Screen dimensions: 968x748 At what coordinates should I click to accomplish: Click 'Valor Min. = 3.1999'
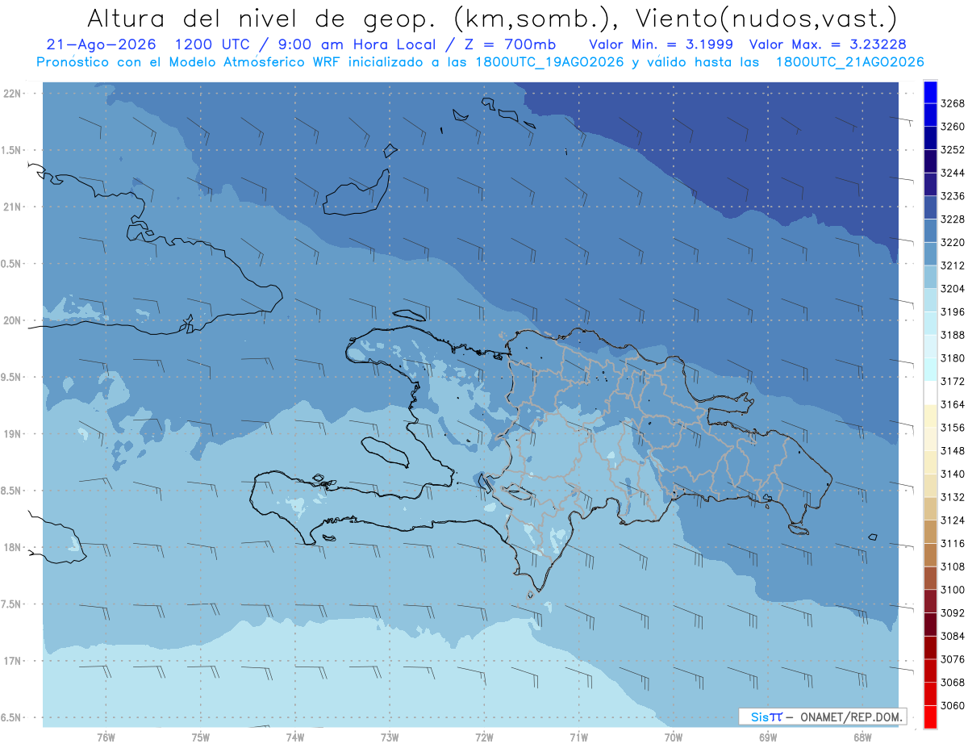tap(661, 44)
